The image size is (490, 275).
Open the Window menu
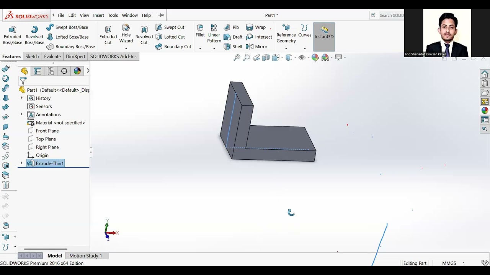click(x=130, y=15)
